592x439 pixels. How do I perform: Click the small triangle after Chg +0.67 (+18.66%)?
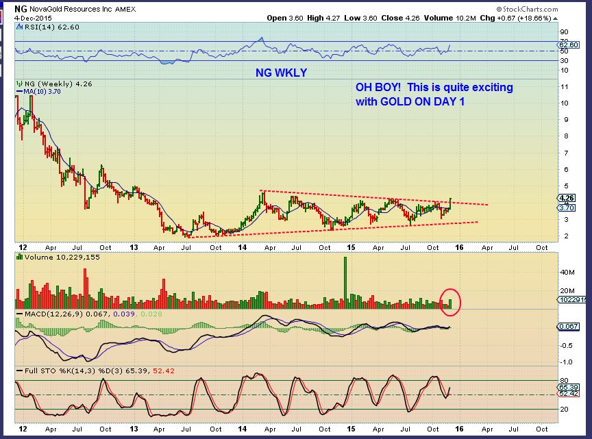pyautogui.click(x=556, y=18)
